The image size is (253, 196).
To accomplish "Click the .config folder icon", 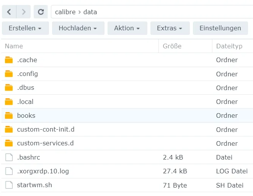I will tap(9, 74).
